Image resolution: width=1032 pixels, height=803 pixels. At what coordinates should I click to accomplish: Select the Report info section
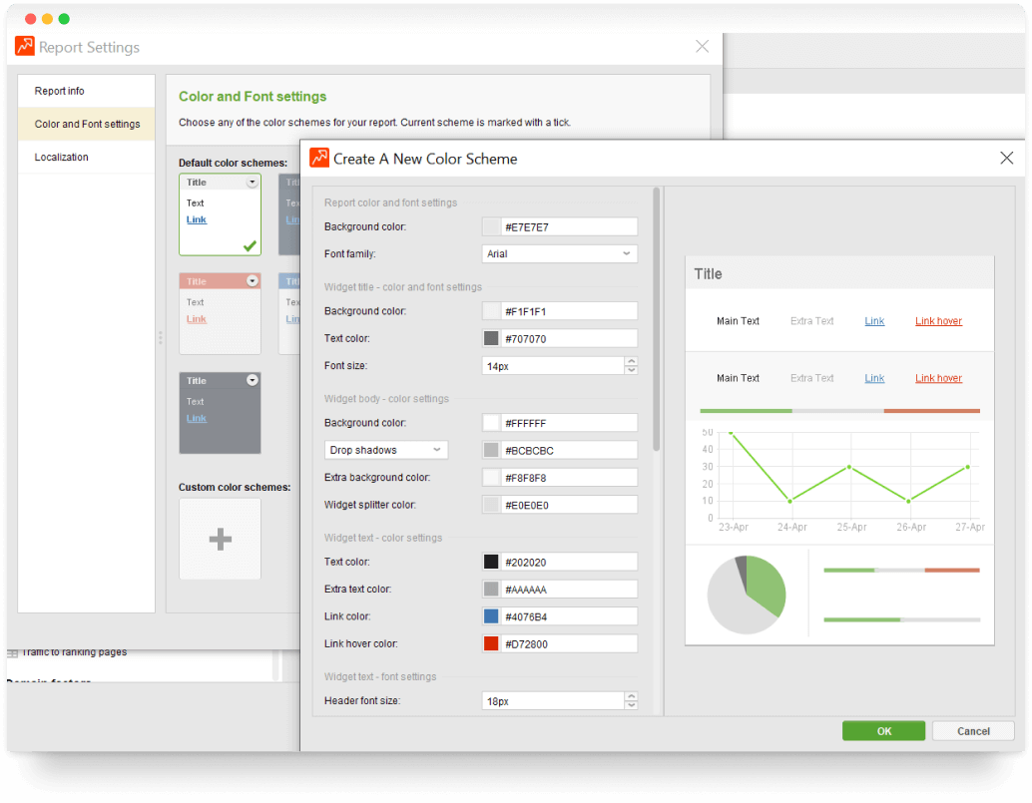point(86,91)
